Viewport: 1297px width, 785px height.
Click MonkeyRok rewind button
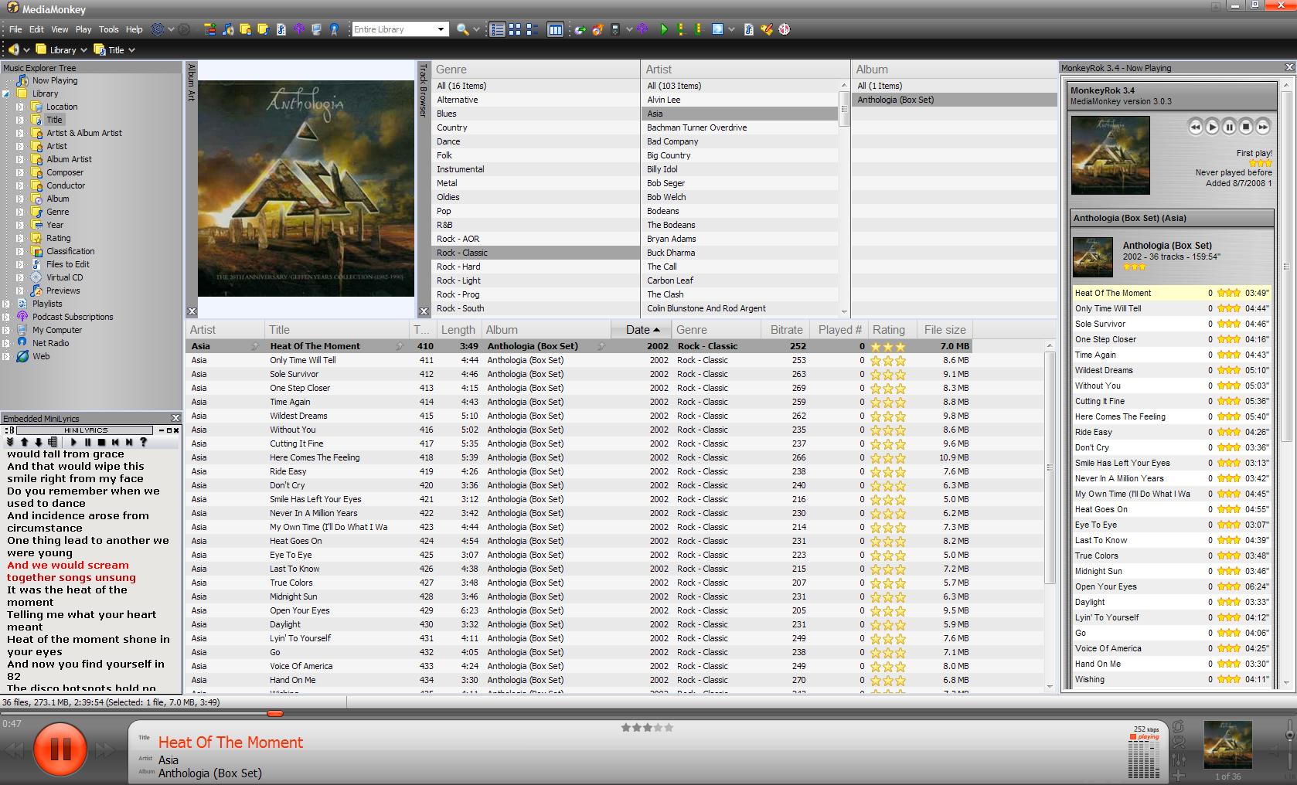[x=1195, y=127]
